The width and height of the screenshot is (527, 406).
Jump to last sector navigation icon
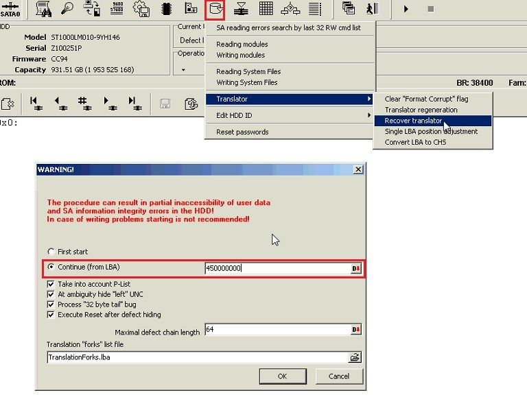click(135, 104)
